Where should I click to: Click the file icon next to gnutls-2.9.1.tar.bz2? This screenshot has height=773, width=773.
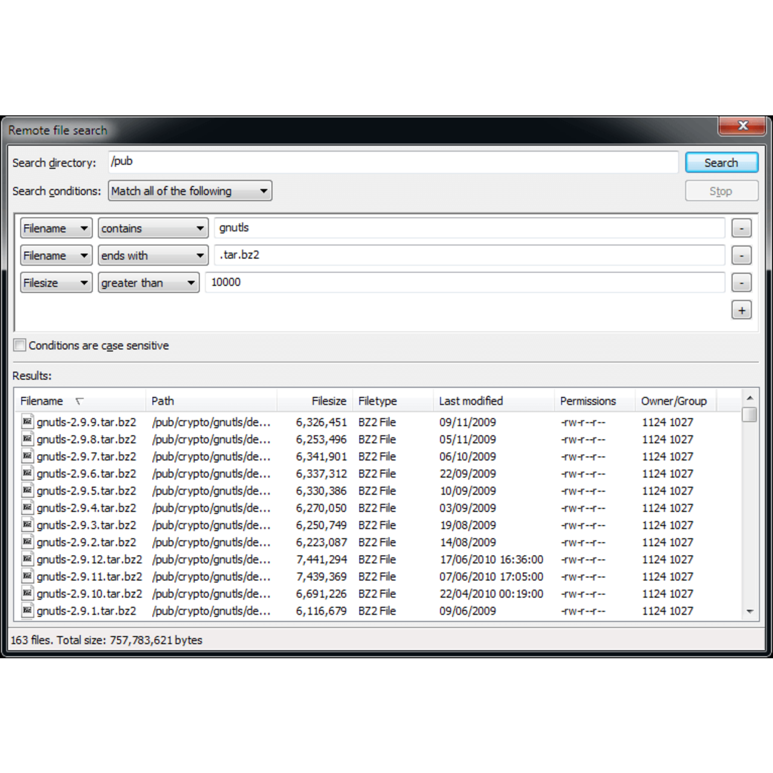point(27,611)
